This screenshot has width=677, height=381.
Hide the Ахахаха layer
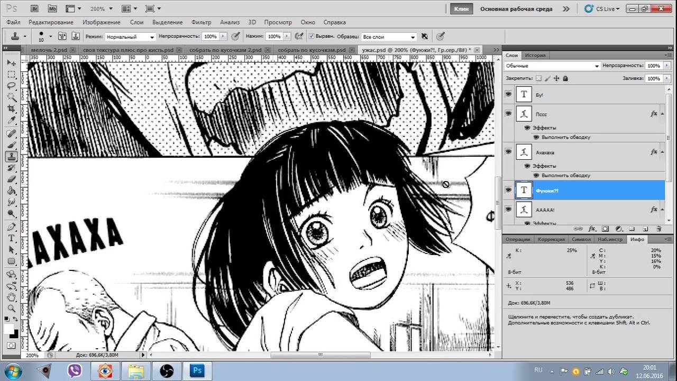coord(508,151)
